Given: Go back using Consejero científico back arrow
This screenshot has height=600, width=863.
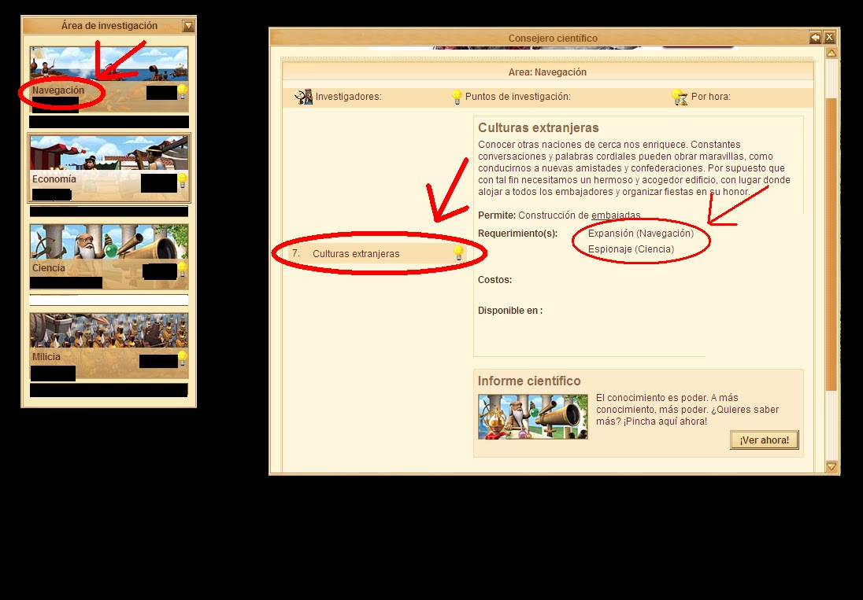Looking at the screenshot, I should coord(815,38).
